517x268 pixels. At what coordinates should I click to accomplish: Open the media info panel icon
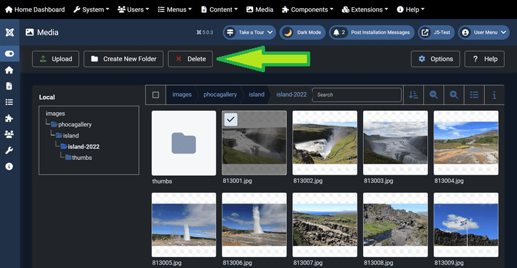pos(494,95)
